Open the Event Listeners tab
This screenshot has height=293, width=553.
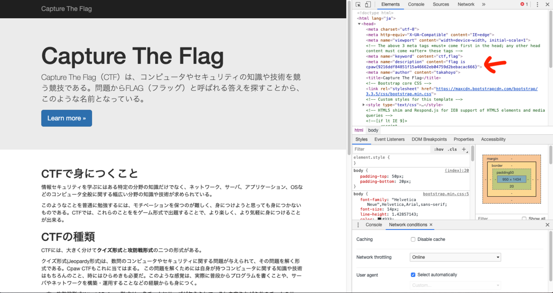click(389, 139)
